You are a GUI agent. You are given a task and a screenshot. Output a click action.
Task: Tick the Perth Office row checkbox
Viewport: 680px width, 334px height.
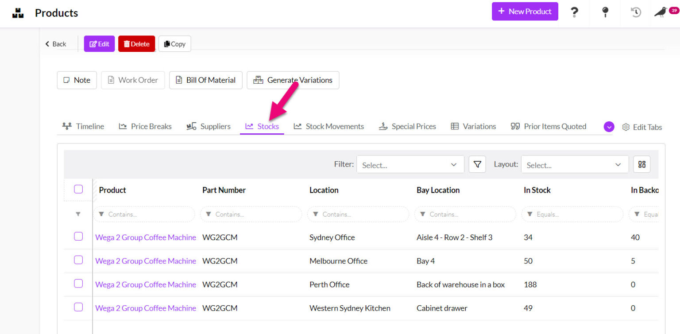tap(78, 284)
